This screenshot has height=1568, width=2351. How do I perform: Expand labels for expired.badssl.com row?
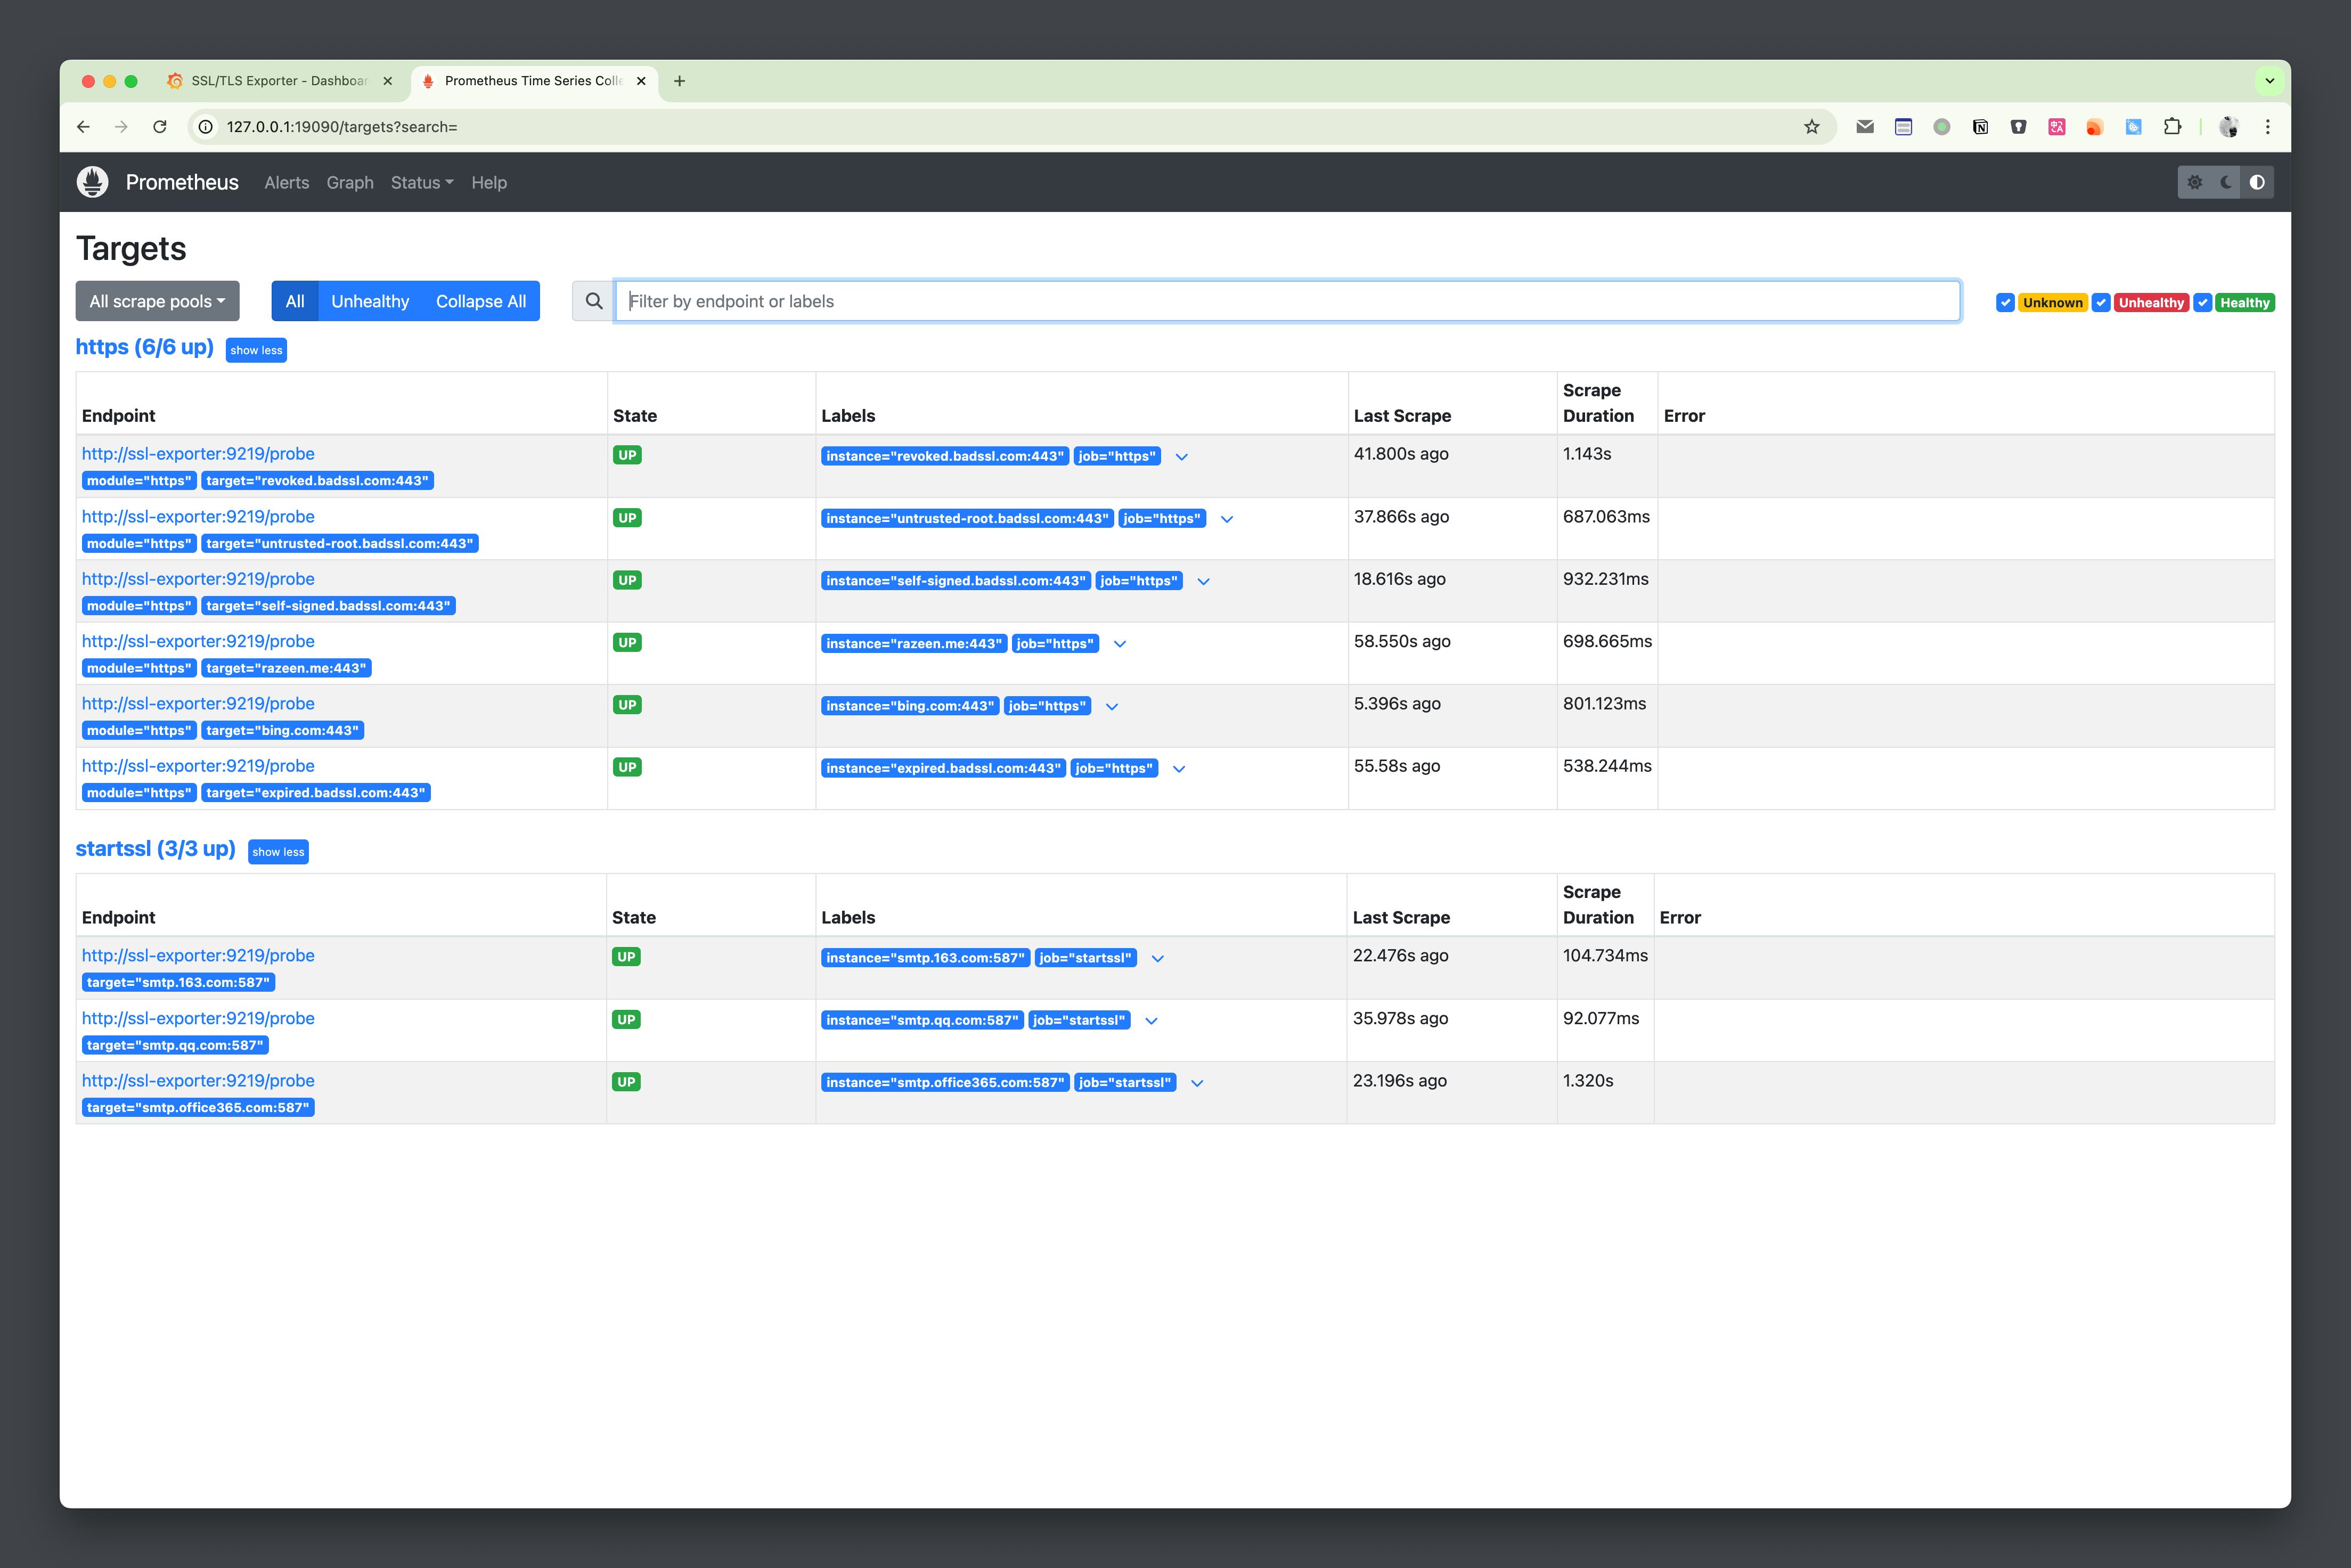pyautogui.click(x=1179, y=769)
